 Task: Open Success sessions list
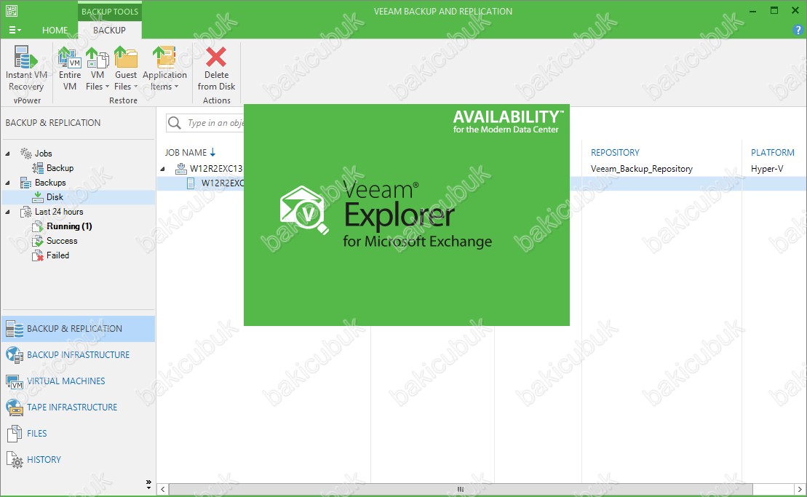pos(62,241)
